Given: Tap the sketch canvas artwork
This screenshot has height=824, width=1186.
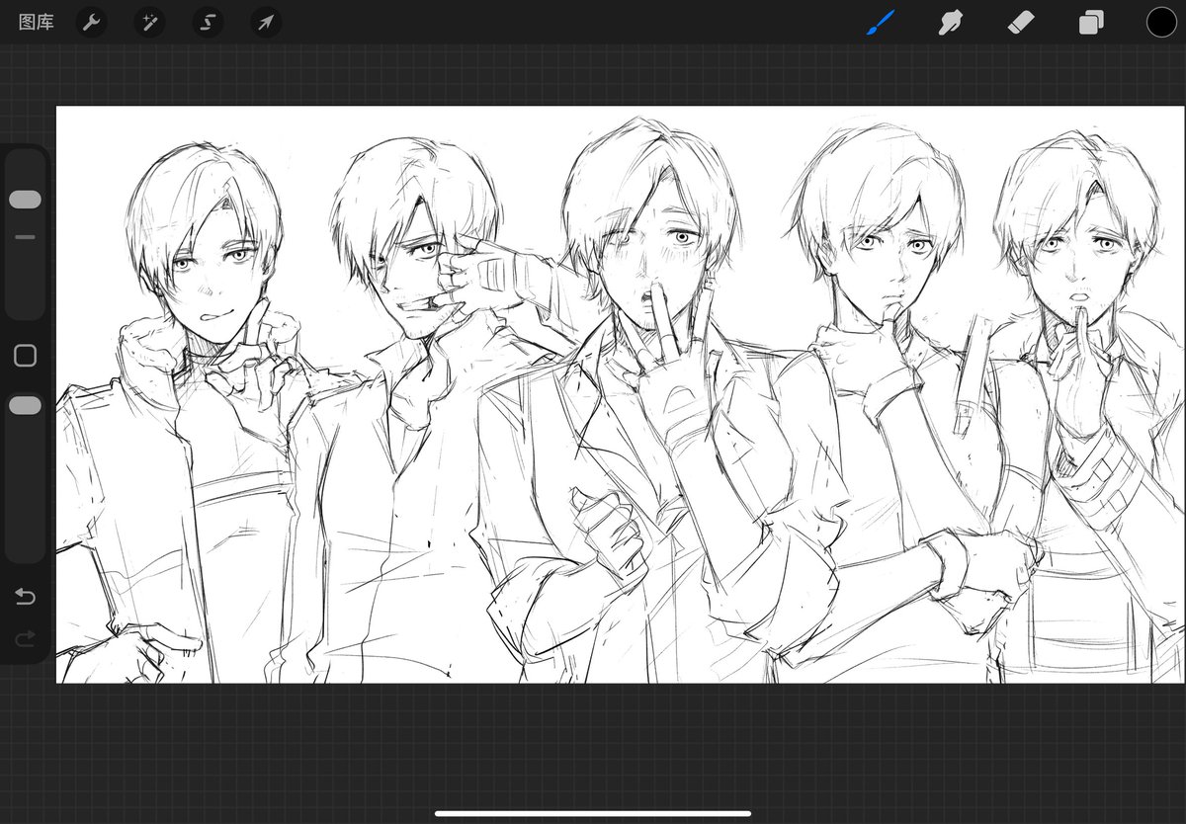Looking at the screenshot, I should (620, 394).
